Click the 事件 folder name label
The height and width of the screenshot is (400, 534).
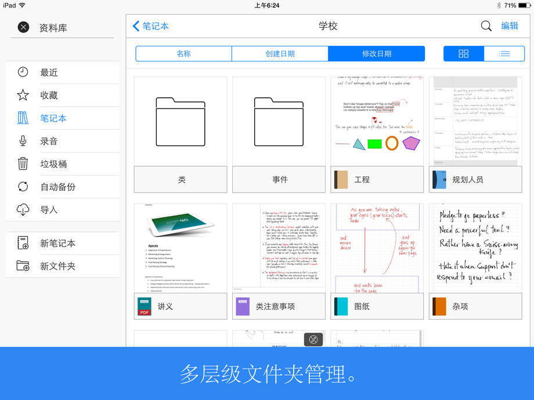280,180
